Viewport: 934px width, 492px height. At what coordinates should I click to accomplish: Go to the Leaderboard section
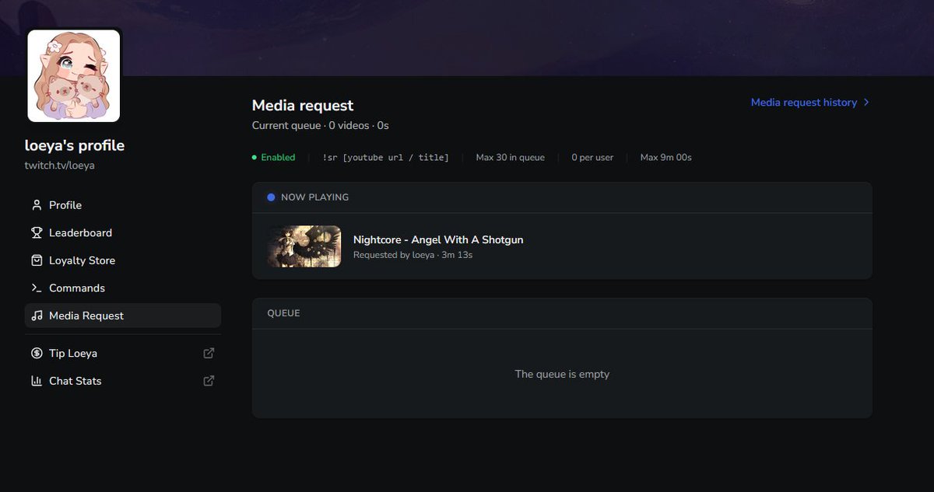coord(123,232)
